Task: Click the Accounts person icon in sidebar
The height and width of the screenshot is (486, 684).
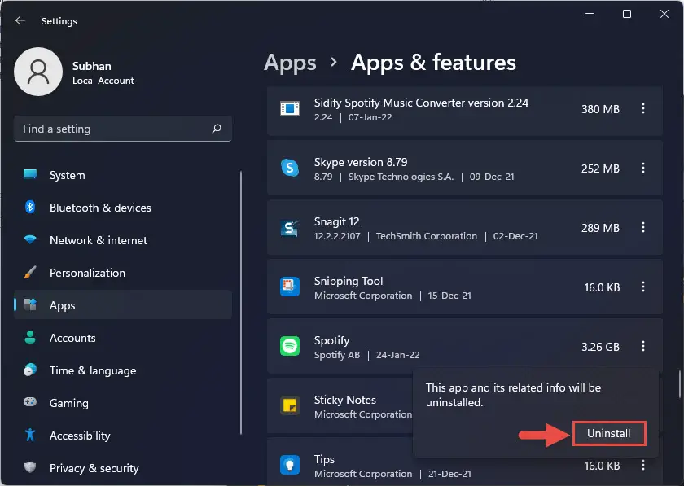Action: tap(30, 337)
